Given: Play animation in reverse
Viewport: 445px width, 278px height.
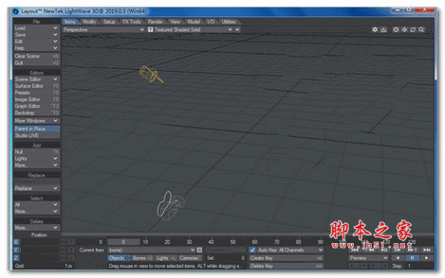Looking at the screenshot, I should click(x=398, y=258).
